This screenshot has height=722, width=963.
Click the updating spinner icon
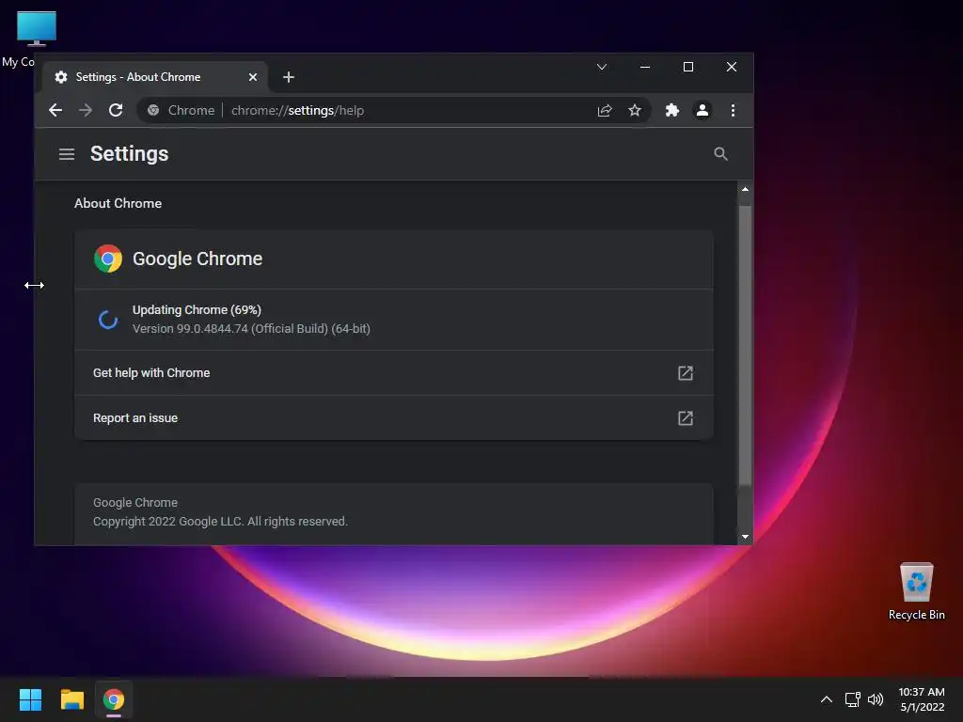(x=108, y=320)
